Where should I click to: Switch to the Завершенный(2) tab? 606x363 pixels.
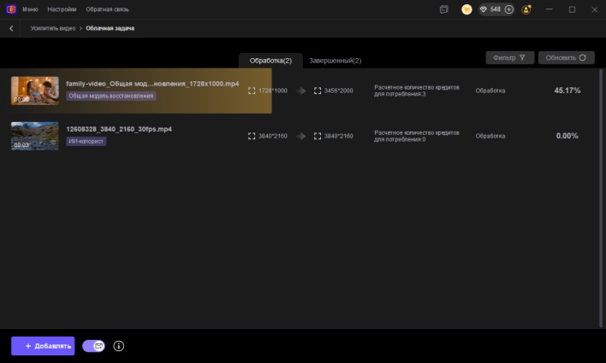tap(335, 61)
